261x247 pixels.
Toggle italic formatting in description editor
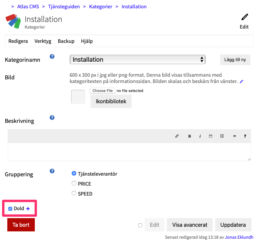200,136
